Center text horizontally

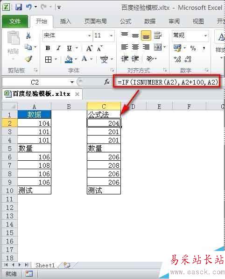click(x=135, y=47)
